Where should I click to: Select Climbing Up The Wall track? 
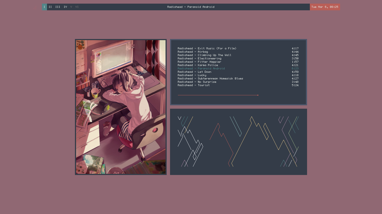238,55
